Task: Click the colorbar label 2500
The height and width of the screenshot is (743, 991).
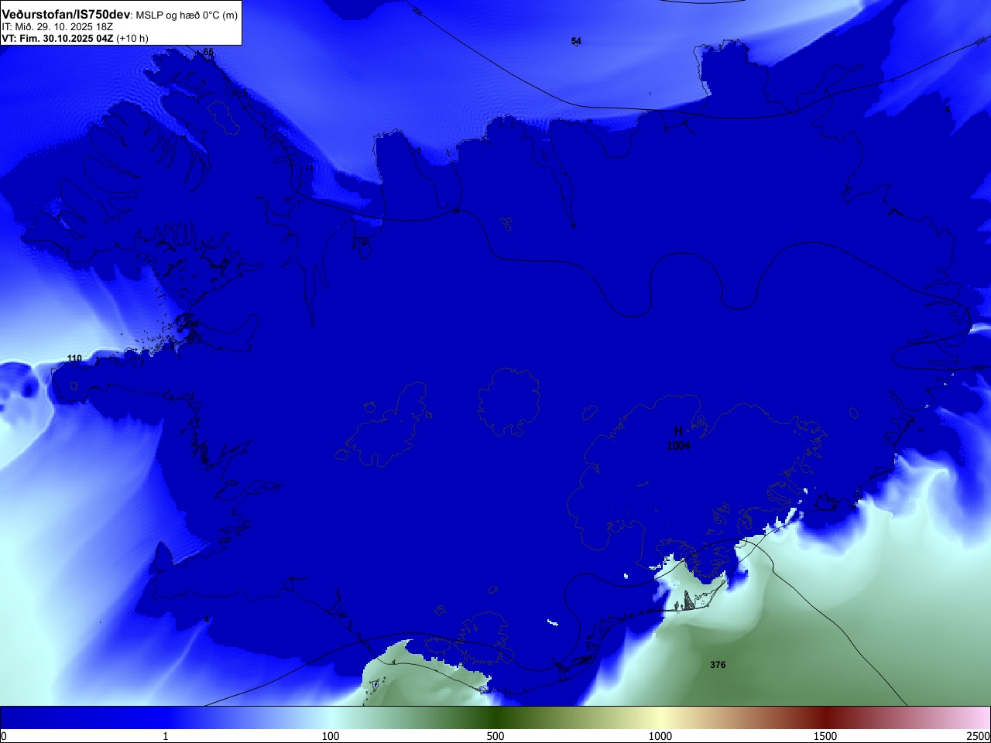Action: click(x=979, y=736)
